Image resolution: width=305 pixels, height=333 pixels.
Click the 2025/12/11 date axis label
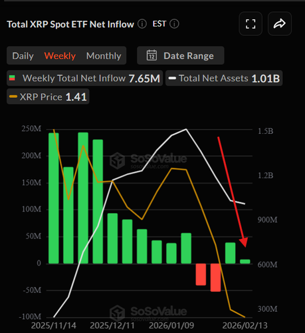click(x=112, y=326)
